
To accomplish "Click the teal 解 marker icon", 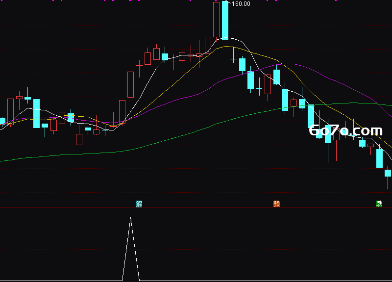I will tap(139, 204).
